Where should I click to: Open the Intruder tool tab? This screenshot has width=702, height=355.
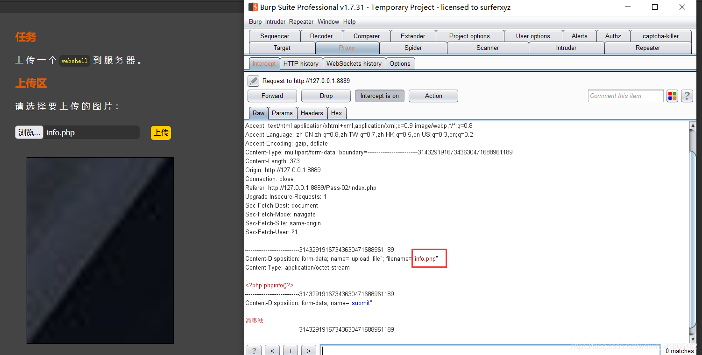pyautogui.click(x=567, y=48)
